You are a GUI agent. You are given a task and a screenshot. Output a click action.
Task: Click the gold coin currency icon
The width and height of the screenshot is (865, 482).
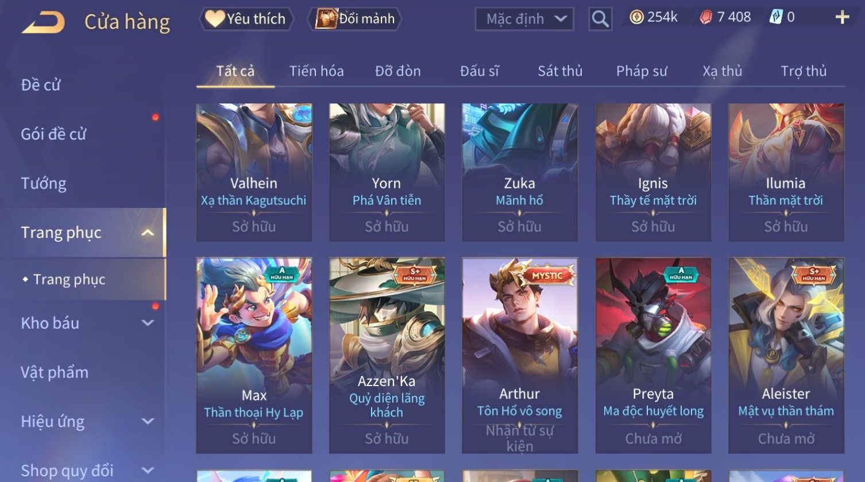[x=636, y=17]
